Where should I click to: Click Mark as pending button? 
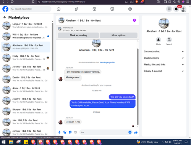pyautogui.click(x=78, y=35)
